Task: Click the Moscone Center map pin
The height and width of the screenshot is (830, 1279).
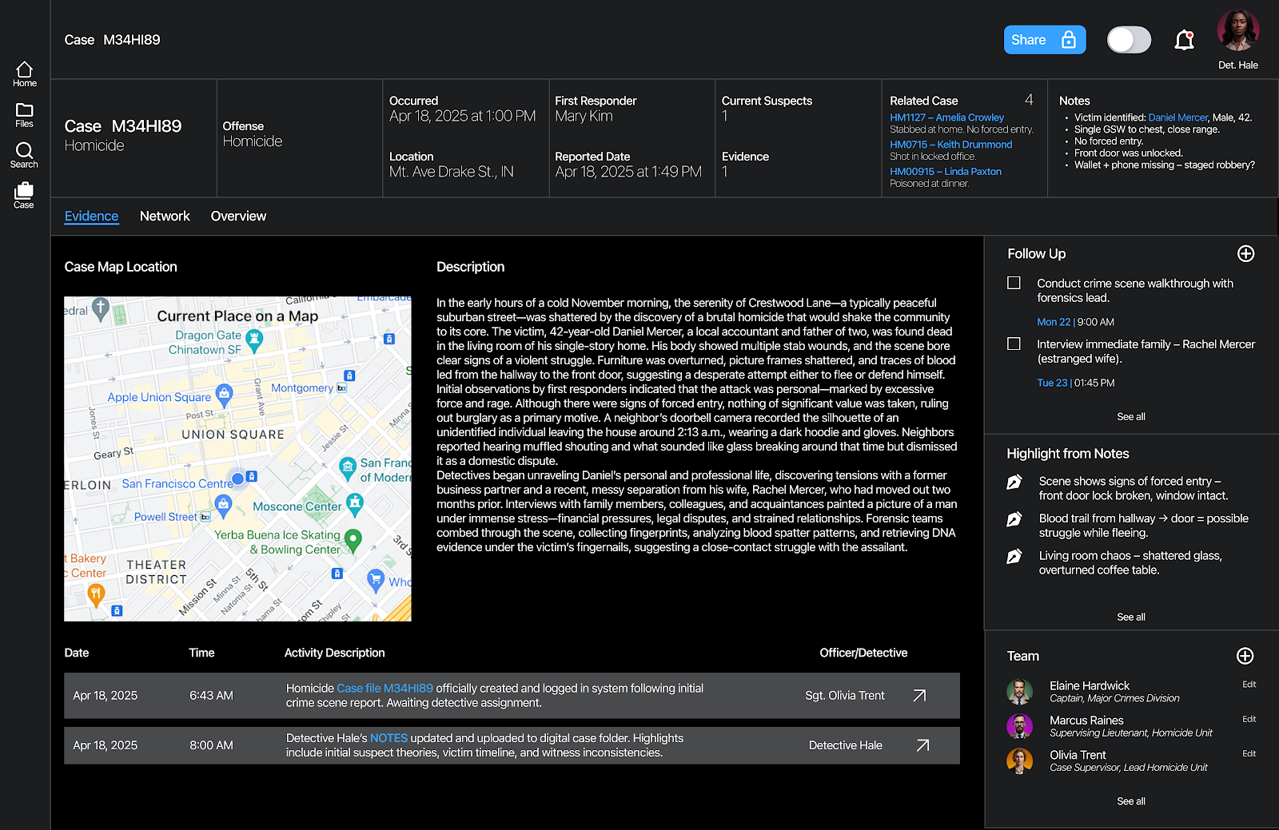Action: tap(355, 503)
